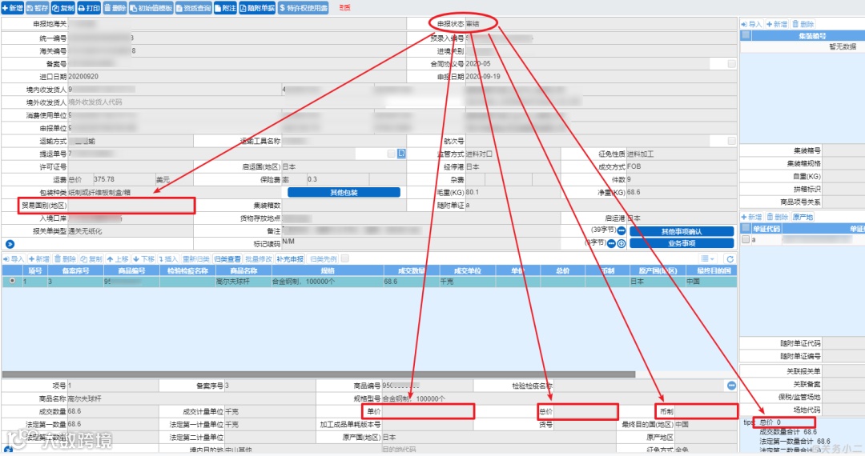Select the 高尔夫球杆 cell in goods table
Image resolution: width=865 pixels, height=456 pixels.
243,282
